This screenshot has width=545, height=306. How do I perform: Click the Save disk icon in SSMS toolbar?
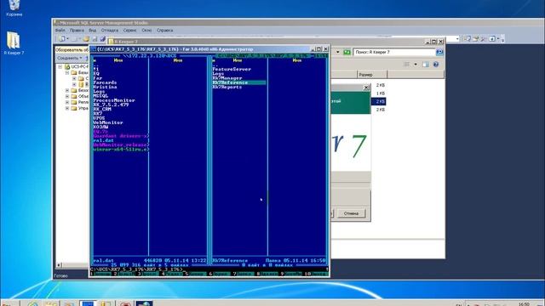[x=95, y=39]
